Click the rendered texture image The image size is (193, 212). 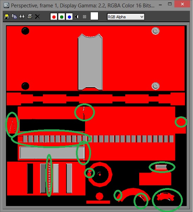click(x=96, y=116)
